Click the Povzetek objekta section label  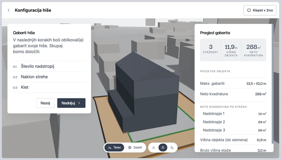tap(215, 71)
